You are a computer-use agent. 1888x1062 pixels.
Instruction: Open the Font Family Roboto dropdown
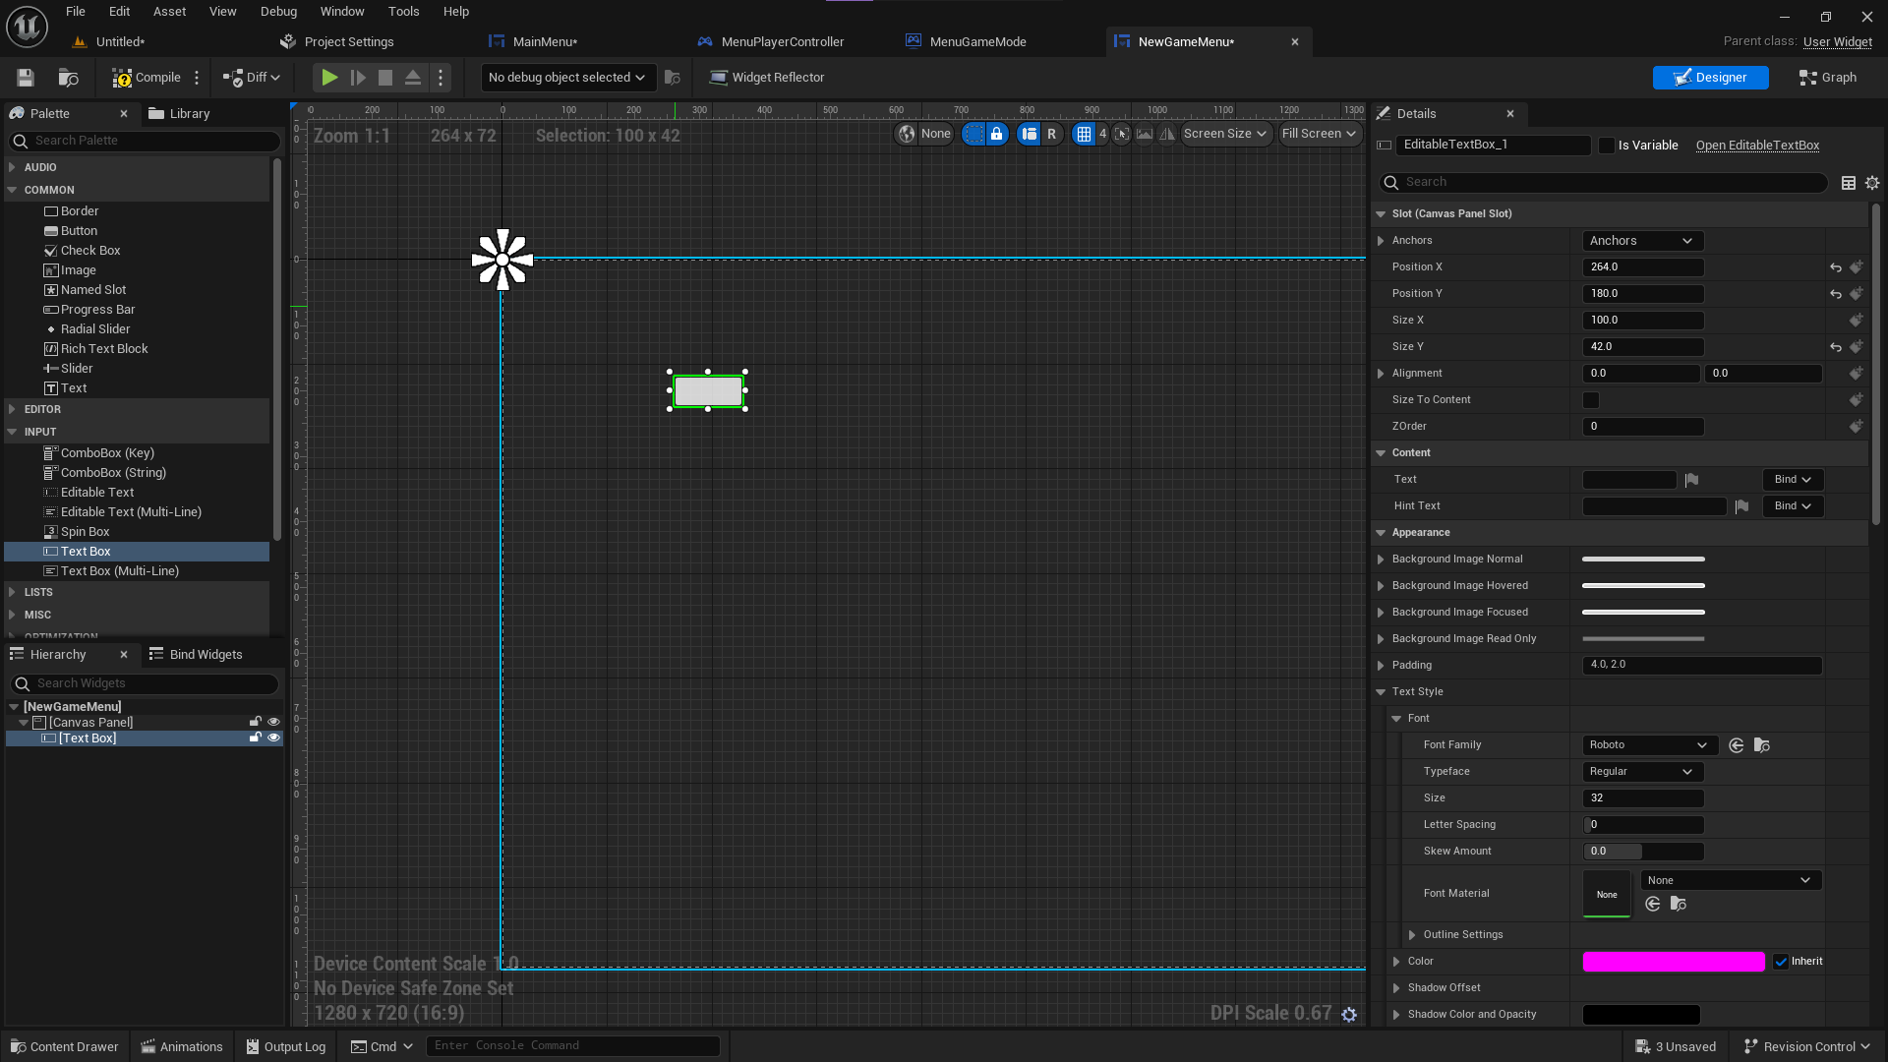pyautogui.click(x=1648, y=745)
